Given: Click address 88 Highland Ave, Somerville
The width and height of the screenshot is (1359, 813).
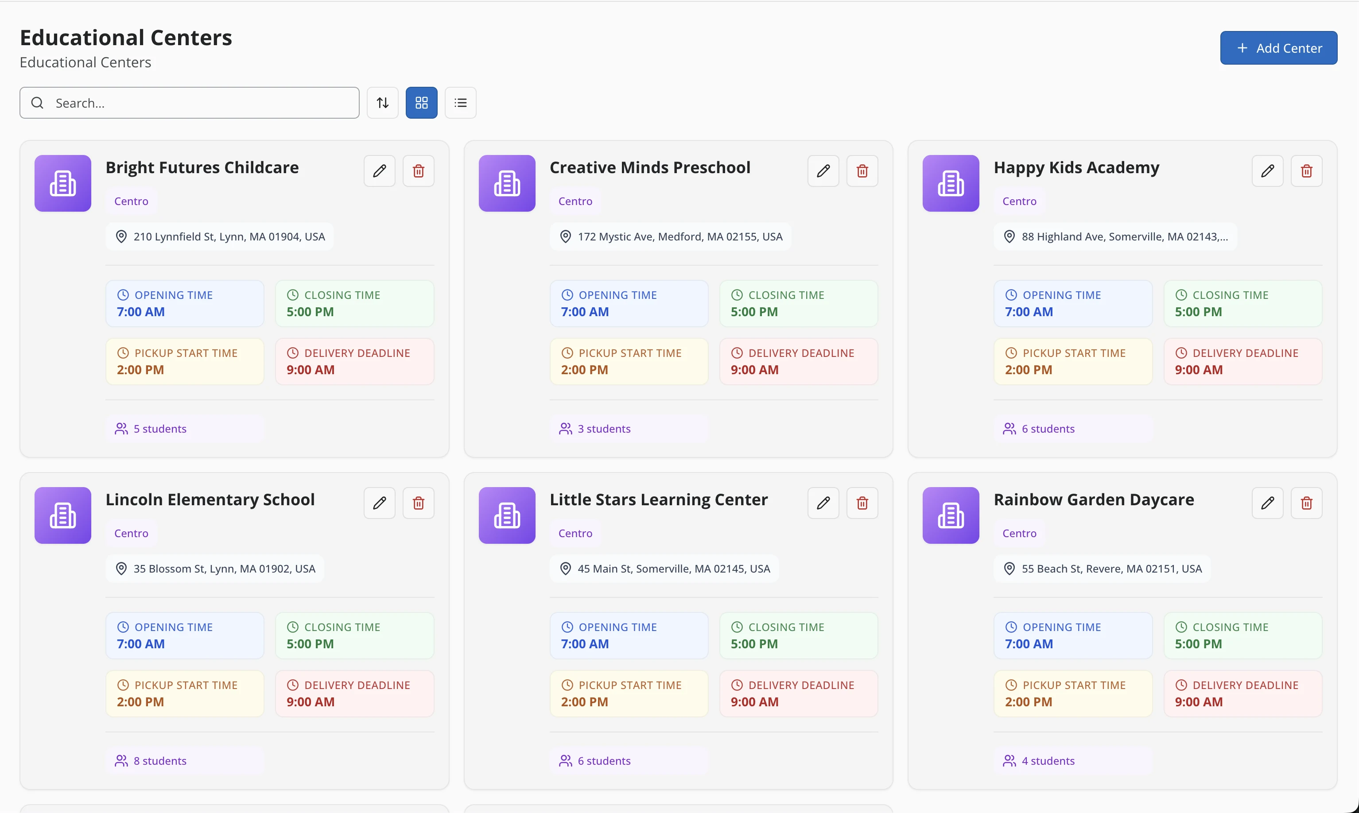Looking at the screenshot, I should 1116,236.
